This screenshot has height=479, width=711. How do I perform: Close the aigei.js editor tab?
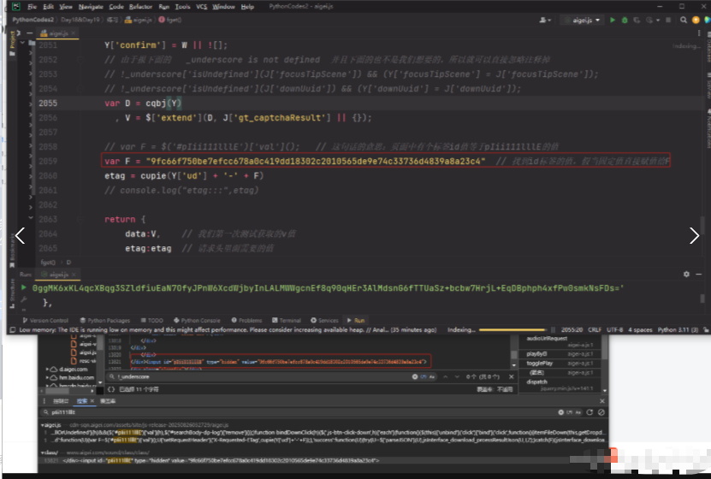[x=73, y=33]
